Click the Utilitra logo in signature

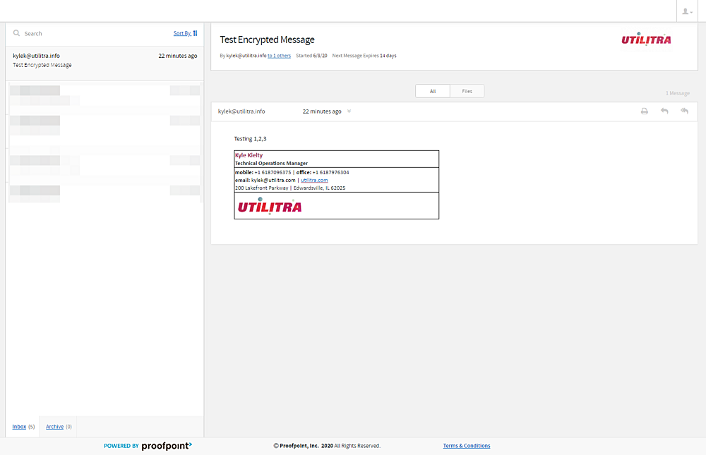pyautogui.click(x=269, y=206)
